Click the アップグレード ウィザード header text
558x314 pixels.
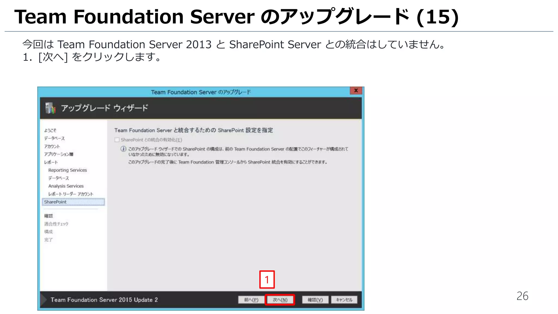(x=105, y=108)
